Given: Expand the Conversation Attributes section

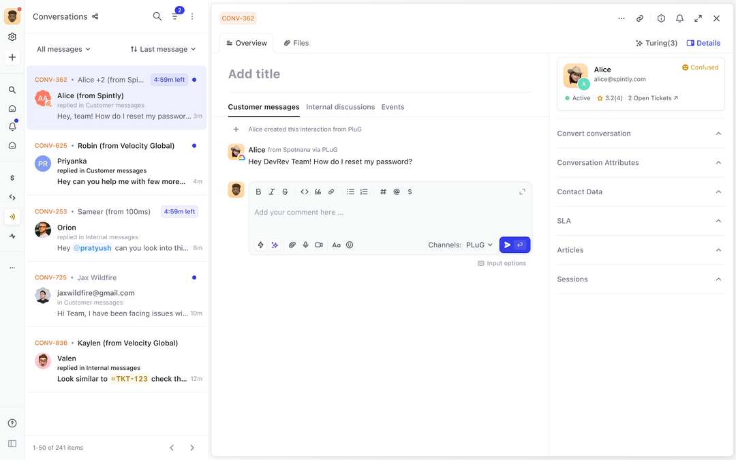Looking at the screenshot, I should (640, 163).
